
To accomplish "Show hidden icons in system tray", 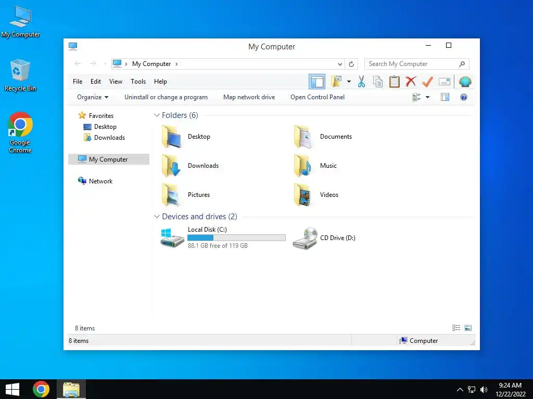I will coord(460,390).
